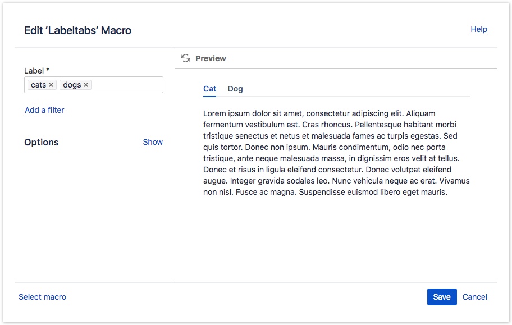Switch to the Dog tab
The height and width of the screenshot is (325, 512).
point(235,89)
